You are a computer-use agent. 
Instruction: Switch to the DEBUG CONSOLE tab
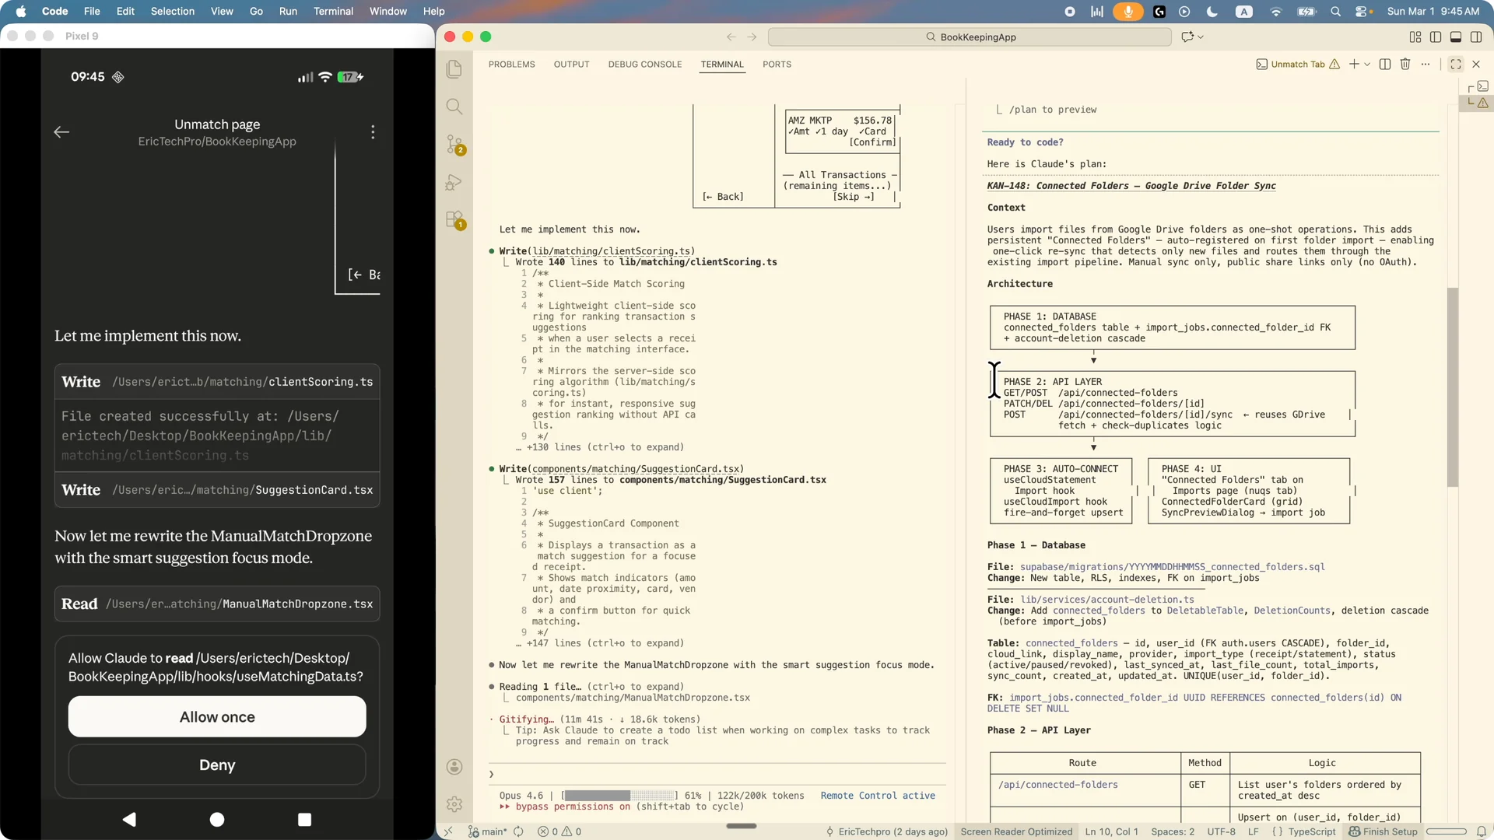point(644,65)
